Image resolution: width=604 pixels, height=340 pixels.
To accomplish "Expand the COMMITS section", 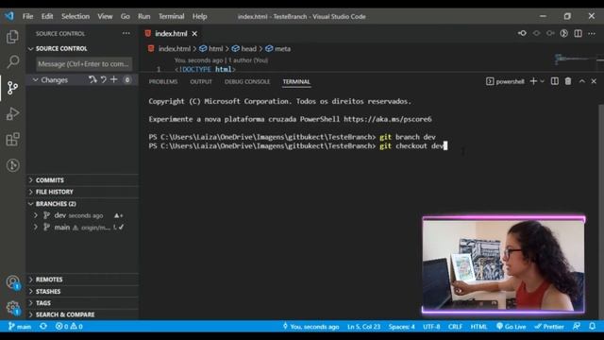I will (x=30, y=180).
